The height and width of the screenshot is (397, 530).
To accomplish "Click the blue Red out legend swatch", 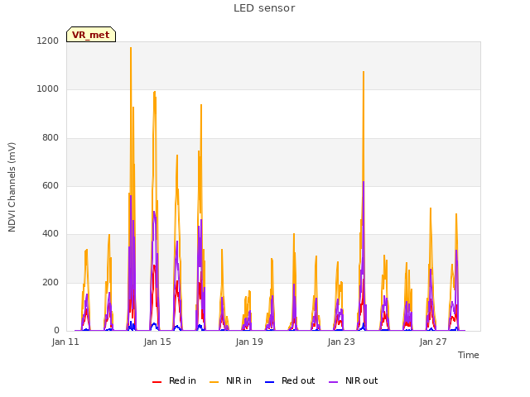I will pos(269,382).
